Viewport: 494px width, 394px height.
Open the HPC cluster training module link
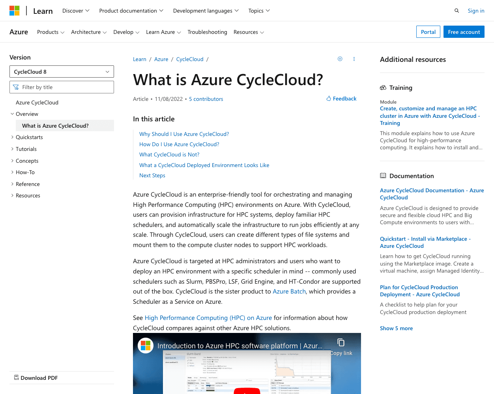pos(430,116)
